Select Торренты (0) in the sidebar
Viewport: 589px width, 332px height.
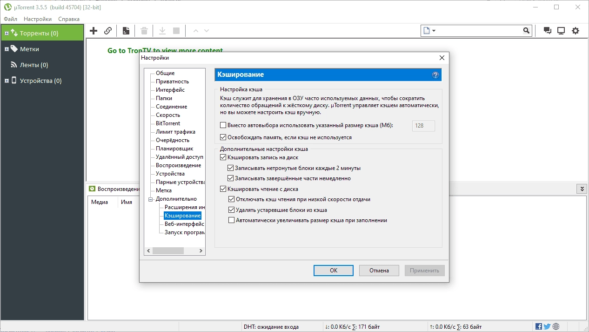42,33
